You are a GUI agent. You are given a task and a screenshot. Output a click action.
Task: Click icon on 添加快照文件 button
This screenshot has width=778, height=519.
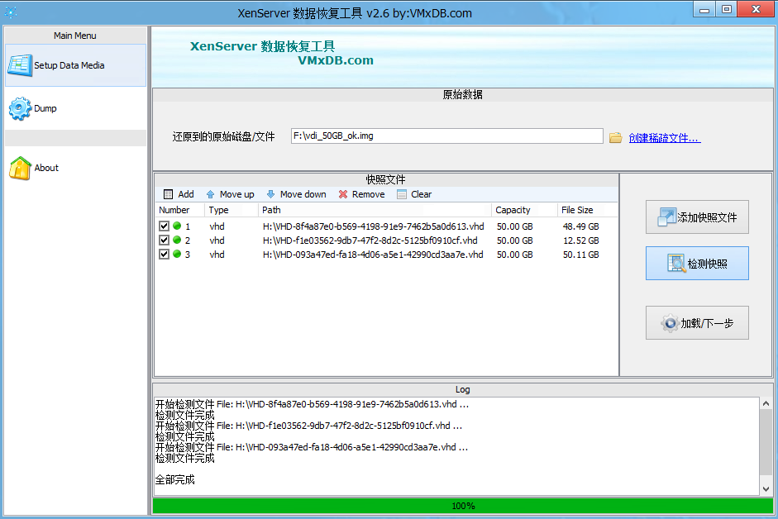coord(666,217)
